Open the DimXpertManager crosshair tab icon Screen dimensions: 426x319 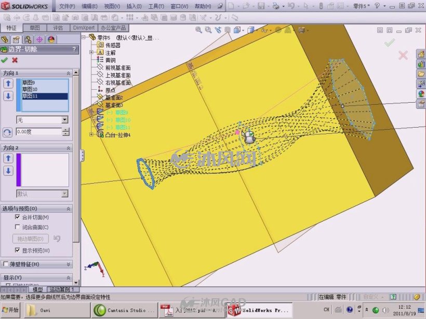click(39, 39)
